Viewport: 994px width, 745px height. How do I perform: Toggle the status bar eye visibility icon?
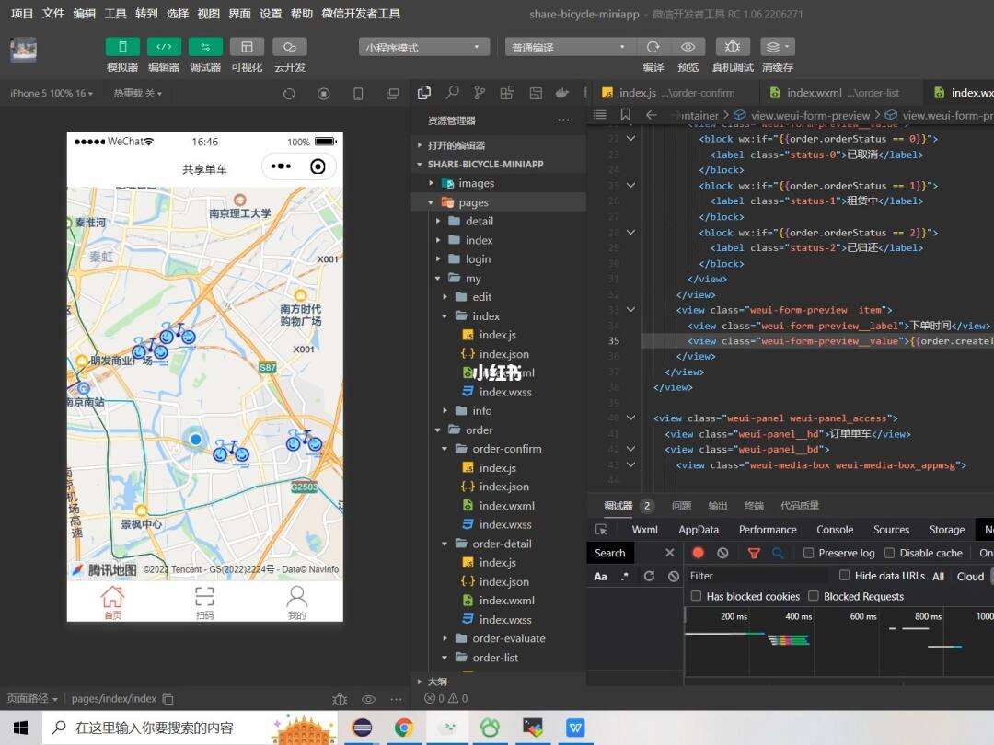point(368,699)
